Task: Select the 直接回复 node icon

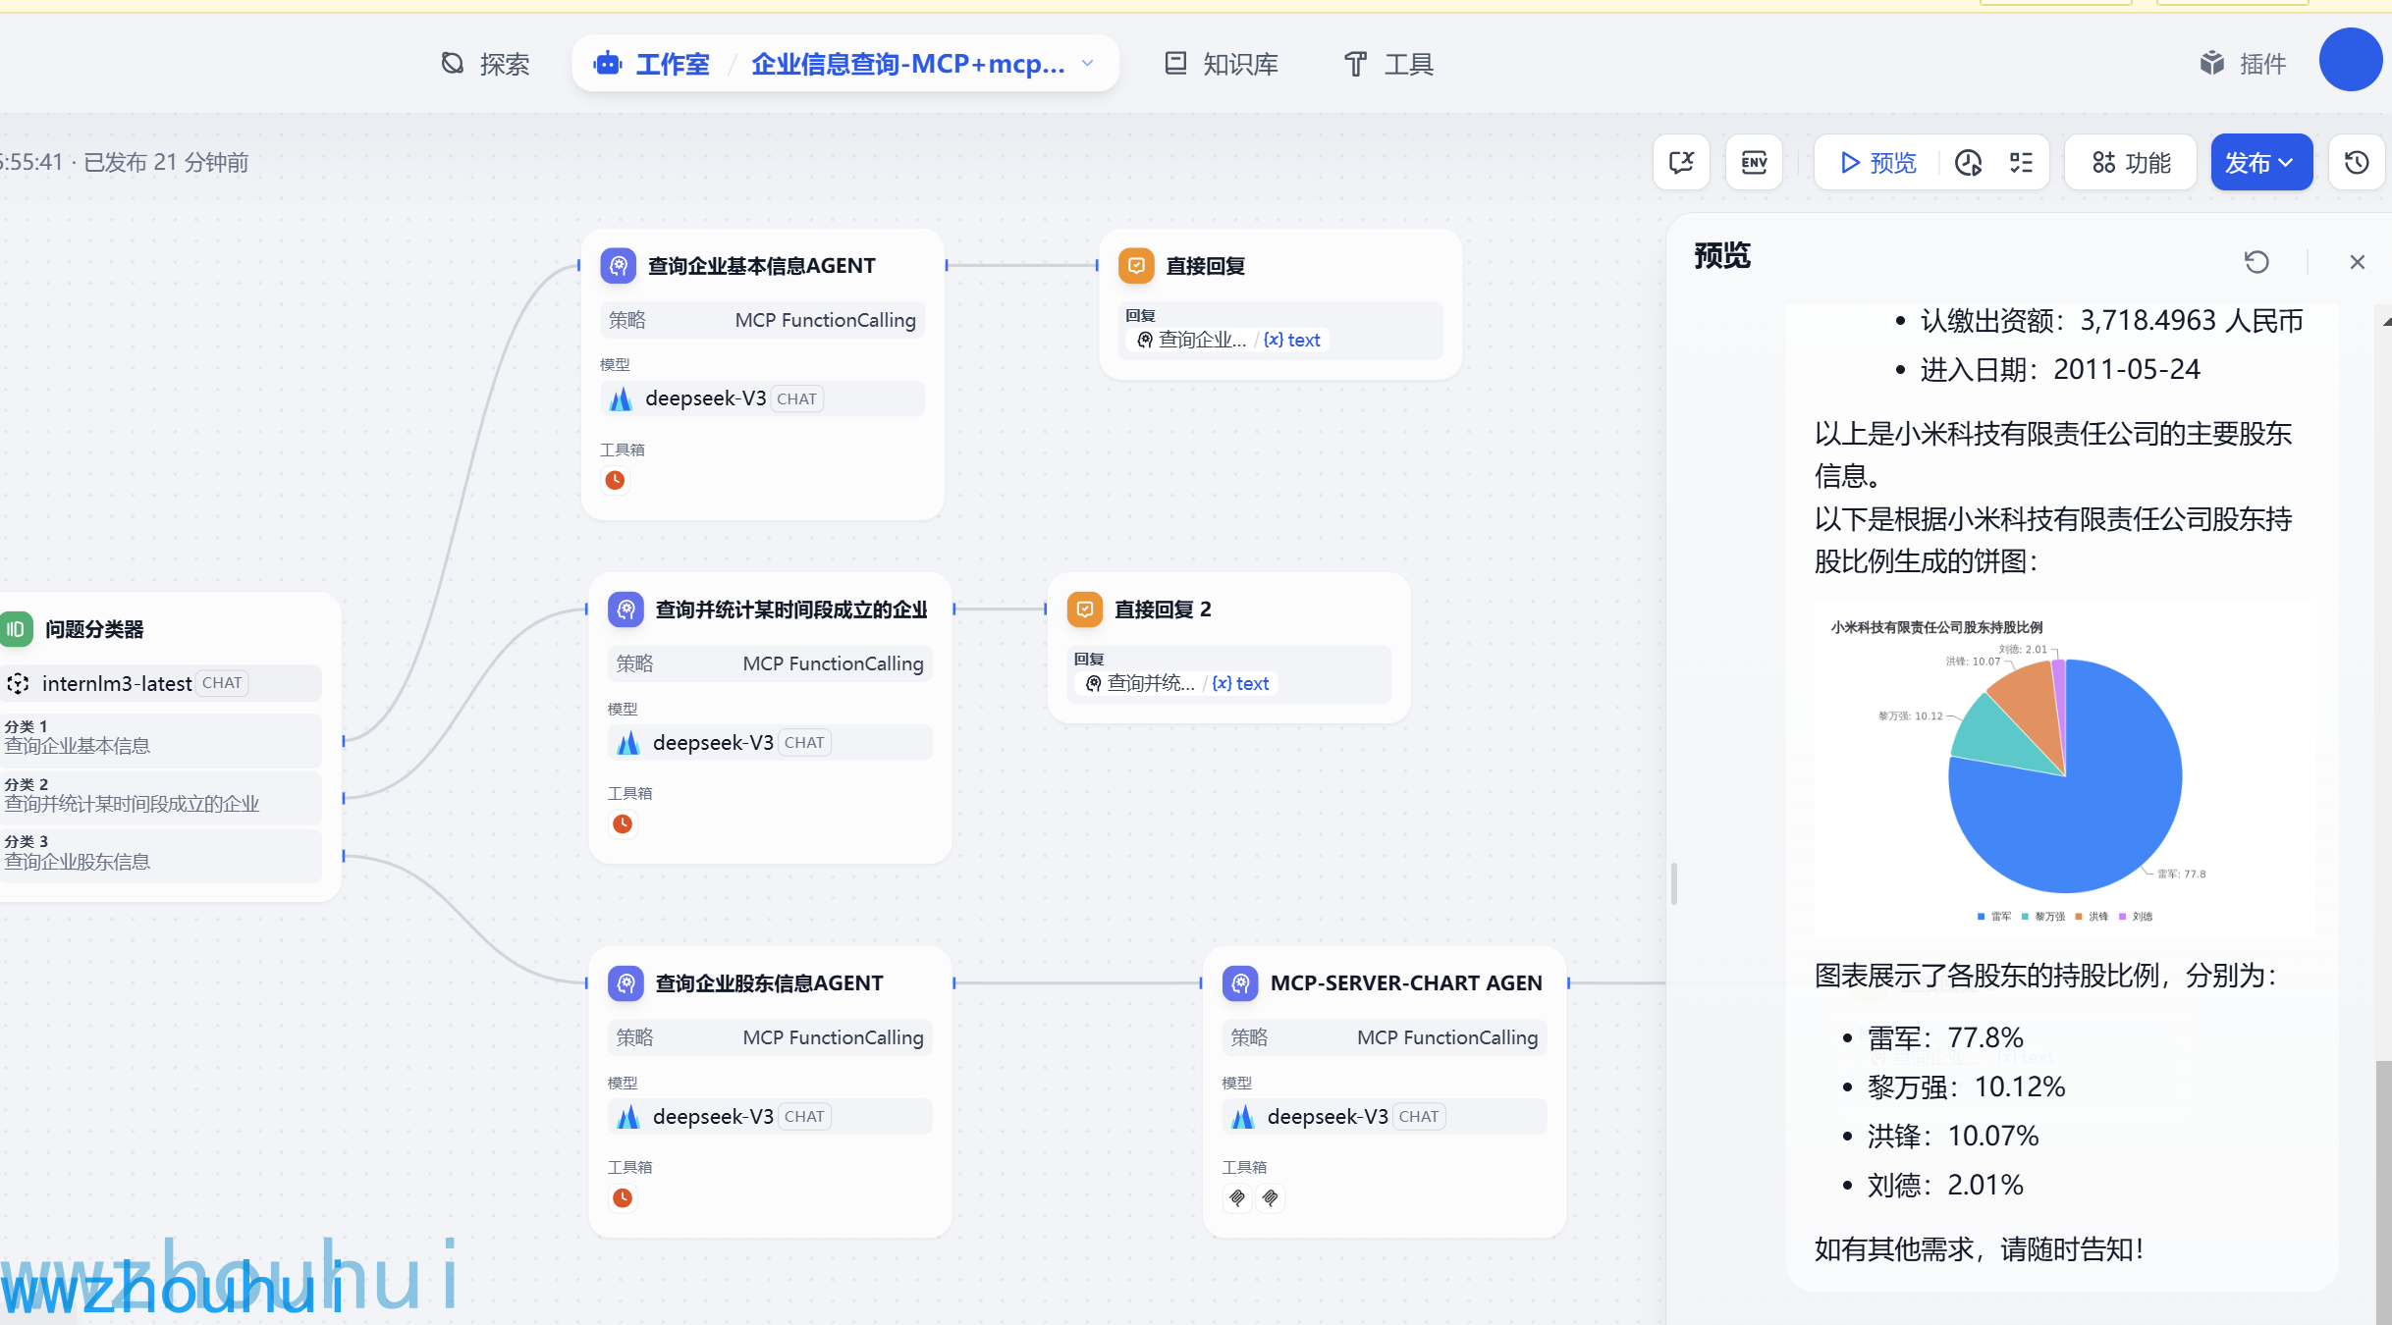Action: [1137, 265]
